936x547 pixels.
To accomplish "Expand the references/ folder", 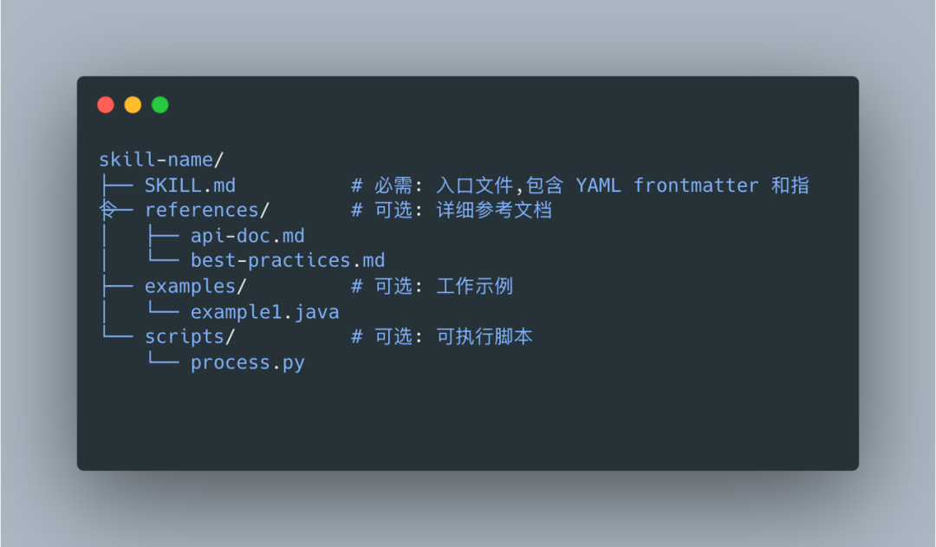I will (x=207, y=210).
